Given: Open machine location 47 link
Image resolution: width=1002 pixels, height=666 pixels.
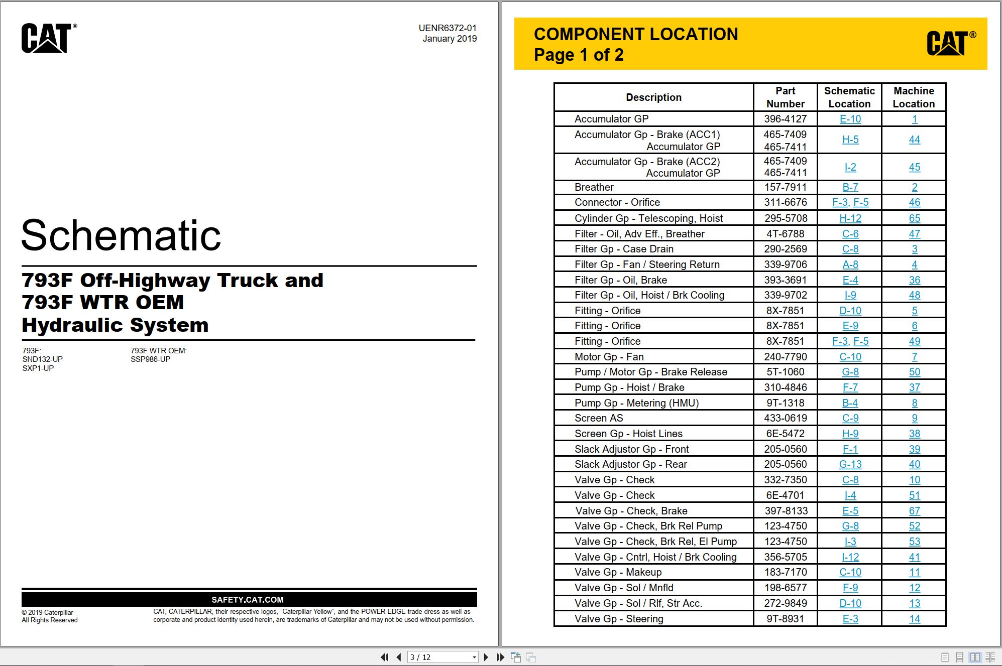Looking at the screenshot, I should tap(915, 234).
